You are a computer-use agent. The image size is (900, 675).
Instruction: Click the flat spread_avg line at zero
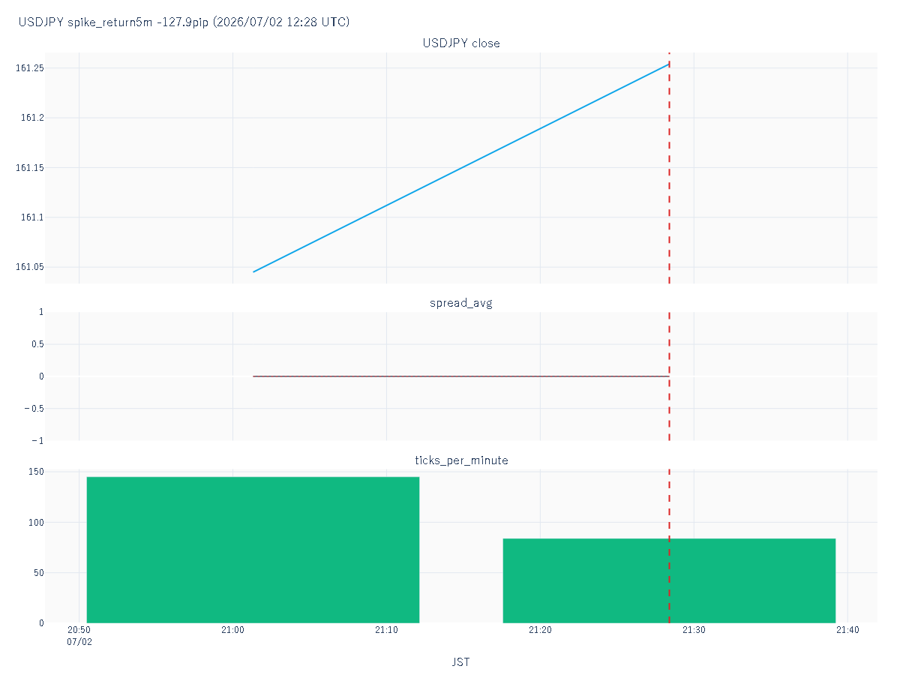click(x=461, y=376)
